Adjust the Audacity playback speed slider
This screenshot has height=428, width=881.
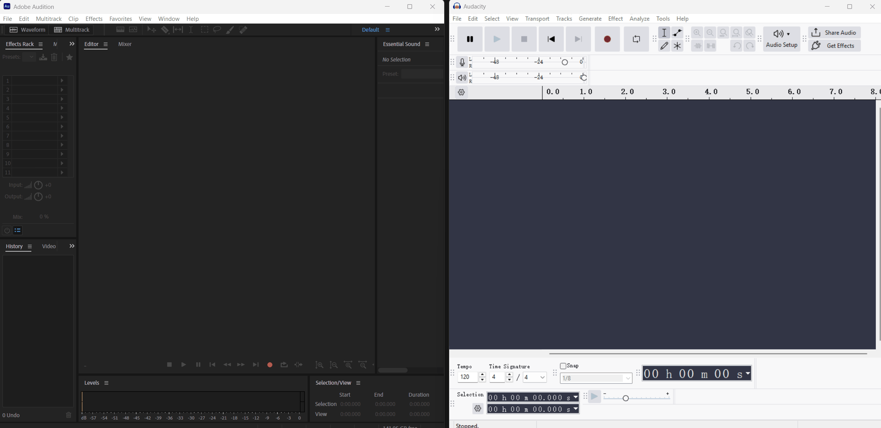(x=626, y=398)
